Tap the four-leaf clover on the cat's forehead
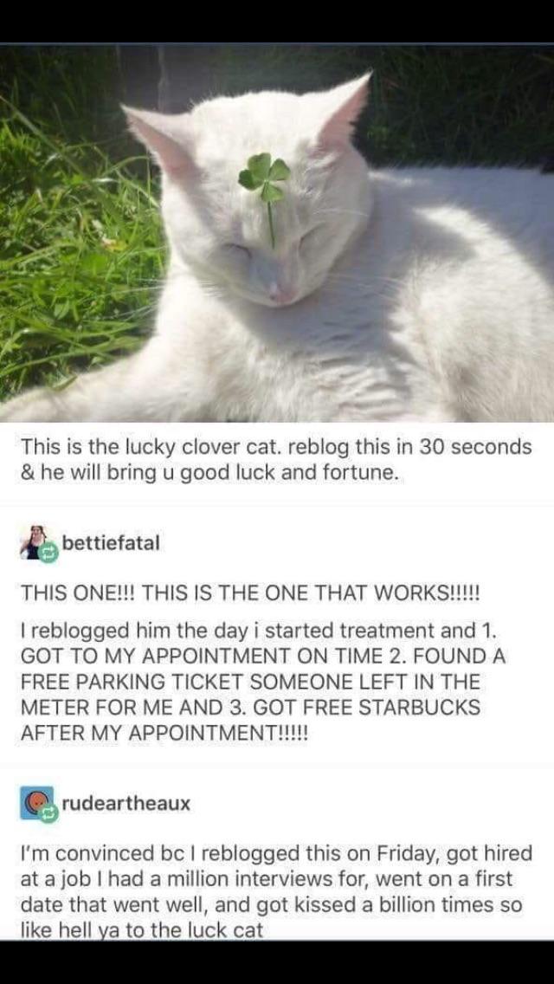Image resolution: width=554 pixels, height=984 pixels. pos(264,177)
